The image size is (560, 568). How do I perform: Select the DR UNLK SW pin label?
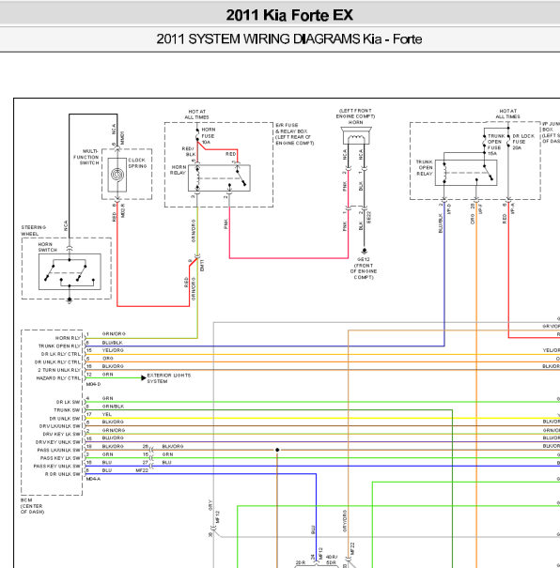[65, 419]
